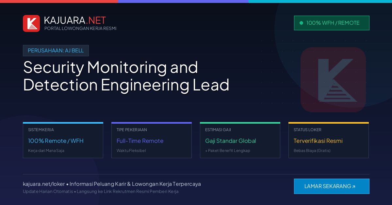Click 'Kerja dari Mana Saja' subtext

click(x=46, y=151)
